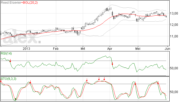This screenshot has height=102, width=182.
Task: Click the red sell arrow on RSI before 2013
Action: click(x=10, y=61)
